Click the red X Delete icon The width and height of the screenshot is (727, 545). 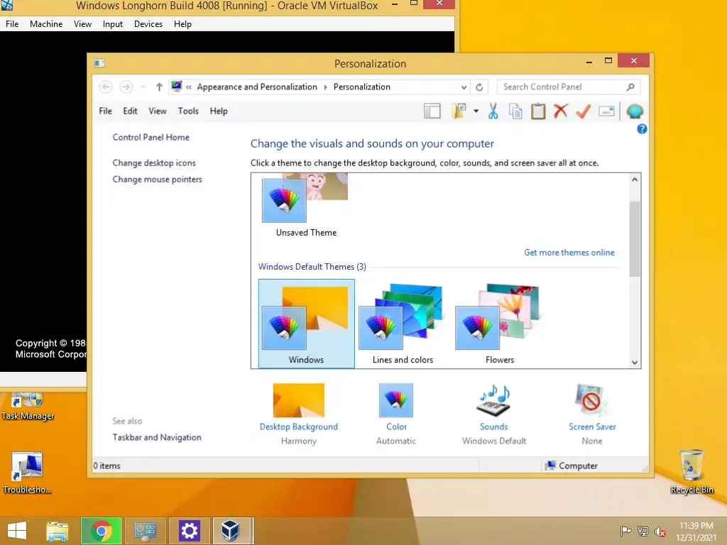pyautogui.click(x=561, y=111)
